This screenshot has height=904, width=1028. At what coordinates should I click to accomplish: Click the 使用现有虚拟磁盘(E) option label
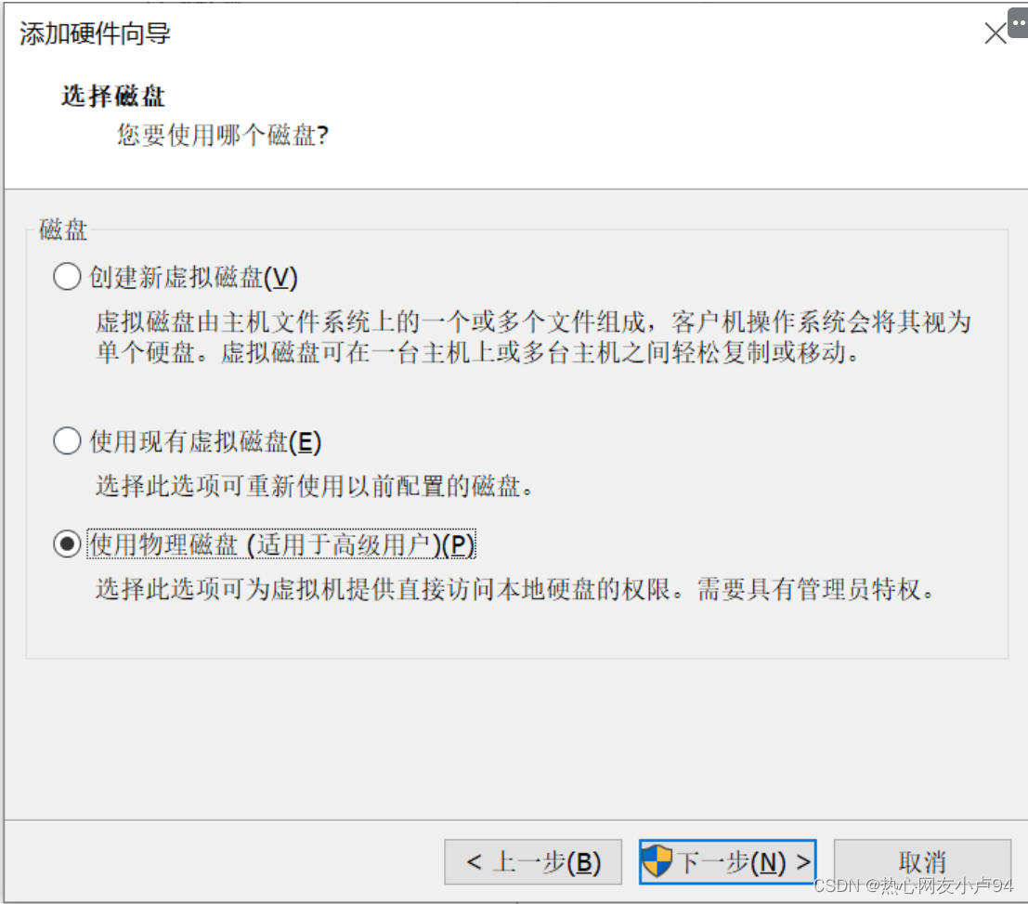(205, 441)
